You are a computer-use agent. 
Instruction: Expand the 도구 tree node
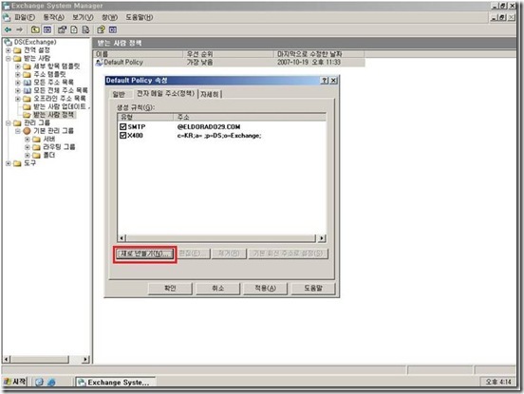pos(9,163)
